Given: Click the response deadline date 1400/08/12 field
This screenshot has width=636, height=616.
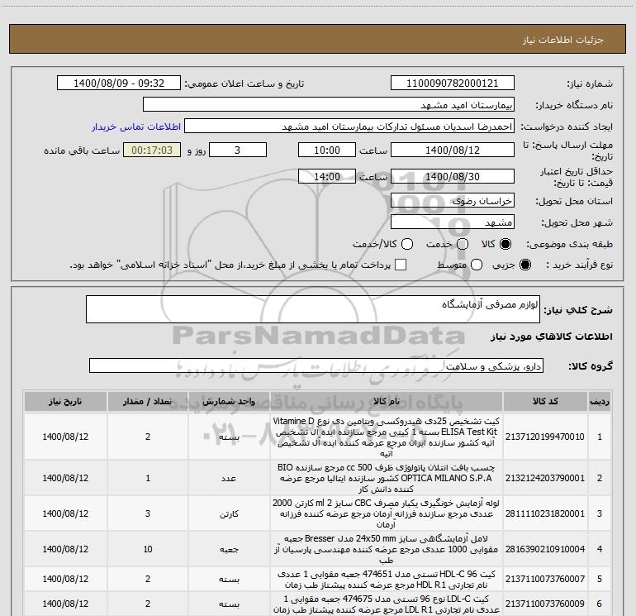Looking at the screenshot, I should (x=453, y=150).
